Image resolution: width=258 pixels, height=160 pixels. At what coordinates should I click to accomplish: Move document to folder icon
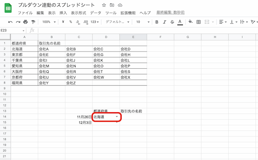(x=112, y=5)
